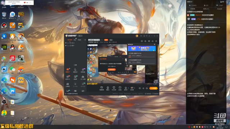The height and width of the screenshot is (129, 230).
Task: Open the orange live tool icon in left grid
Action: click(x=68, y=70)
